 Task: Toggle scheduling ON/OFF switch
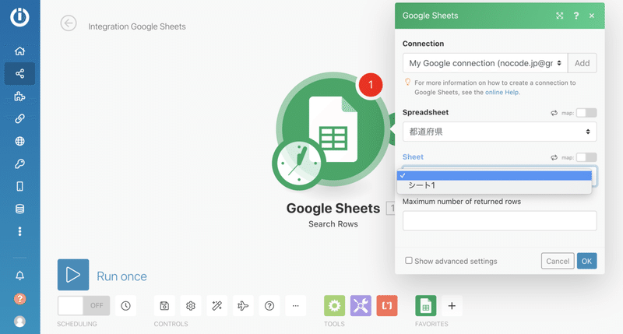[x=83, y=305]
